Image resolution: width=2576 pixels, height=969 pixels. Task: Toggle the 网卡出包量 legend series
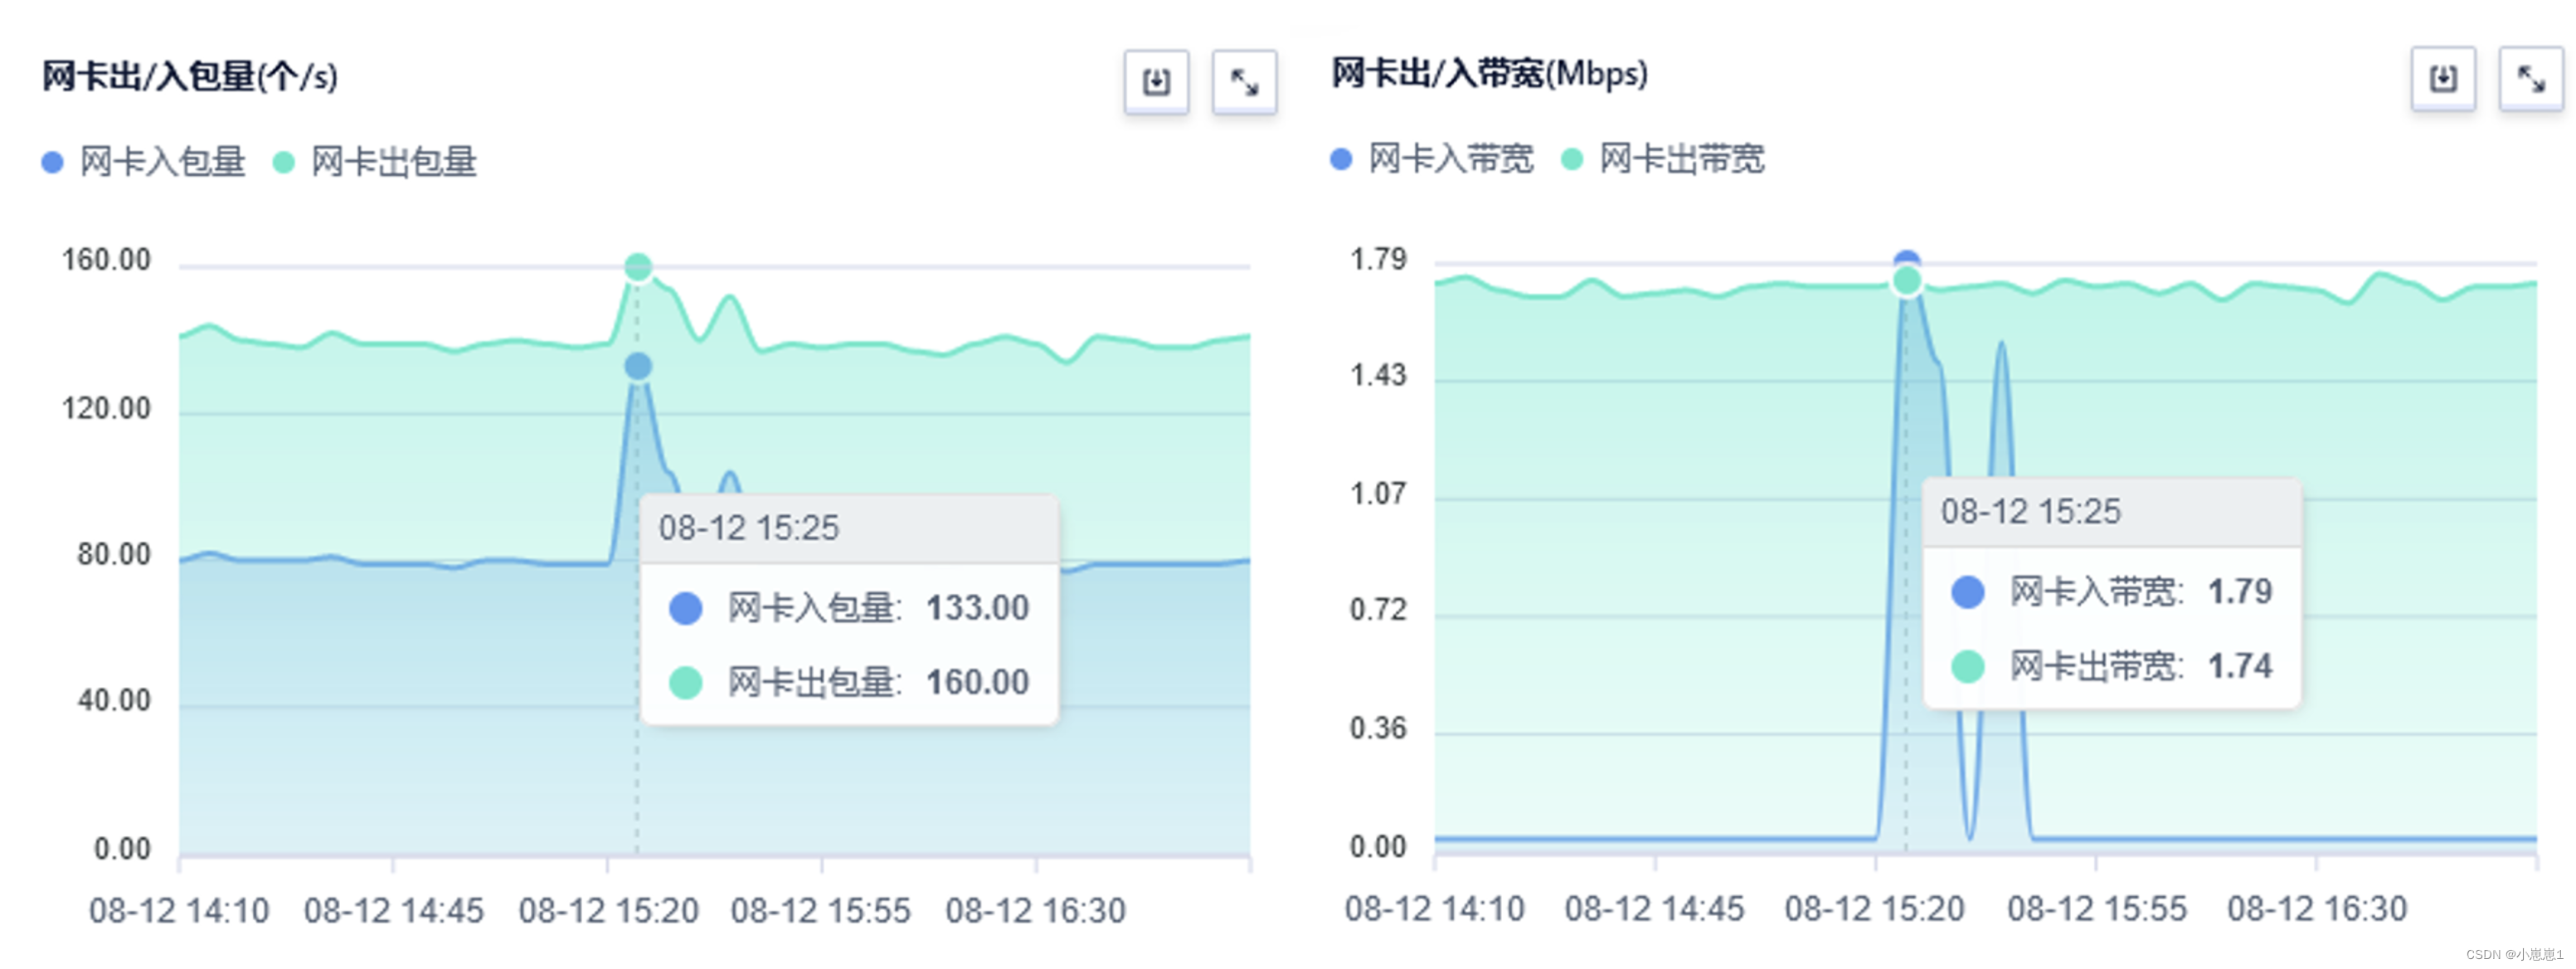pos(375,162)
